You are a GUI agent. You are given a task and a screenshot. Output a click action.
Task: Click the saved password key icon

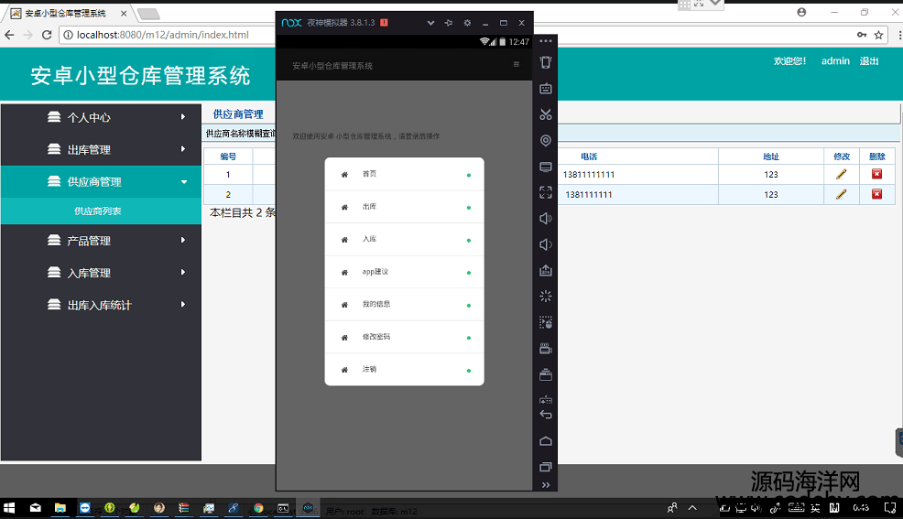[862, 35]
